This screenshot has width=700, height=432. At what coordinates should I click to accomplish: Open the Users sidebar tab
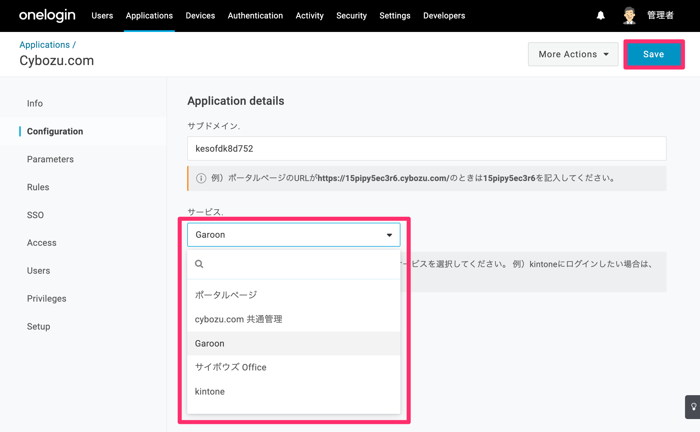point(39,271)
